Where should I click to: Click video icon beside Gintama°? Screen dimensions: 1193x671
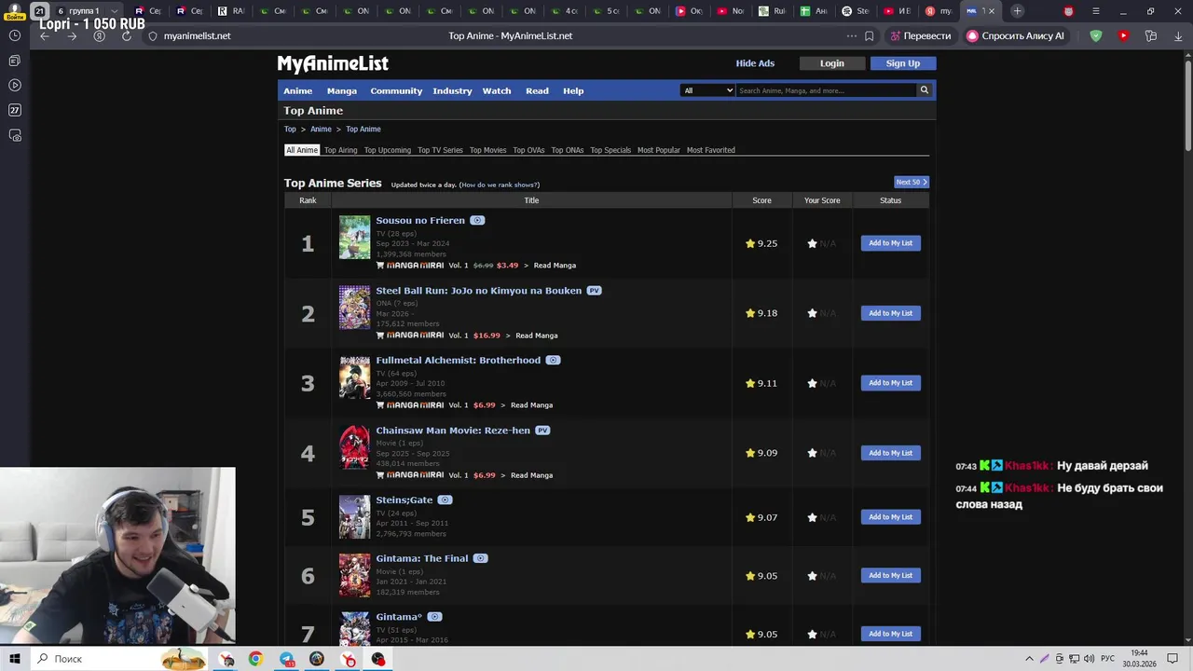(434, 617)
